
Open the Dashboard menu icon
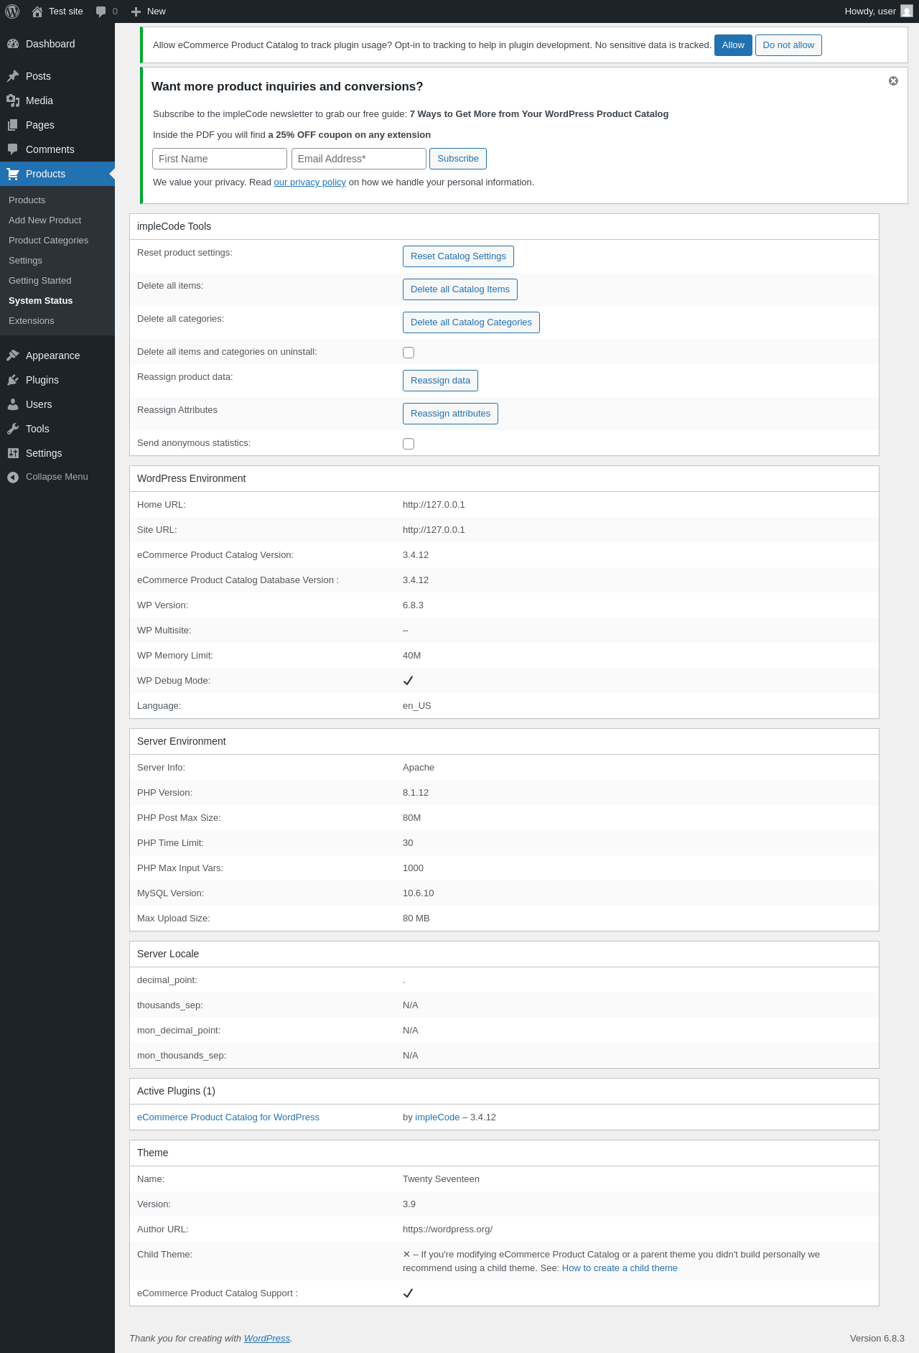point(13,44)
